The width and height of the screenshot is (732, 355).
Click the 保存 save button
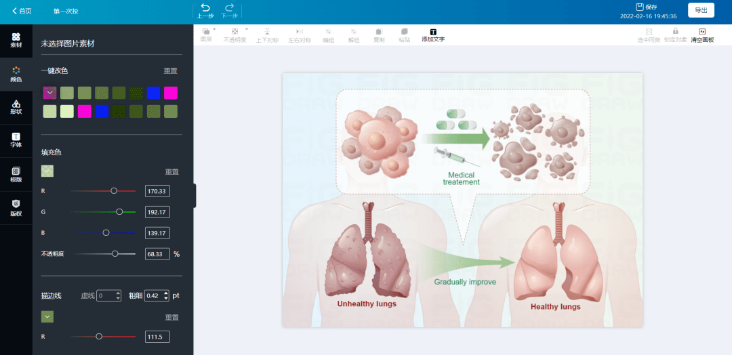tap(647, 7)
